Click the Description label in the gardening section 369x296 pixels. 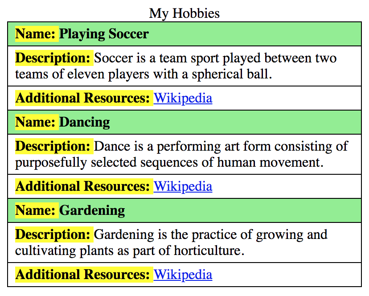(x=53, y=234)
